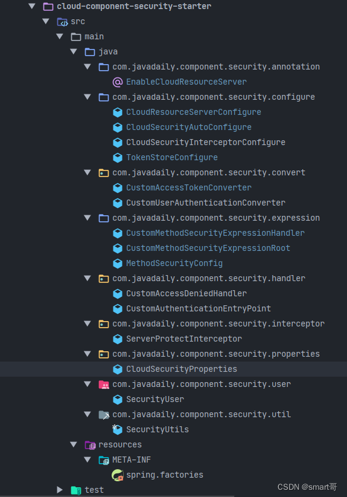Viewport: 347px width, 497px height.
Task: Click the class icon beside CustomAccessDeniedHandler
Action: 118,294
